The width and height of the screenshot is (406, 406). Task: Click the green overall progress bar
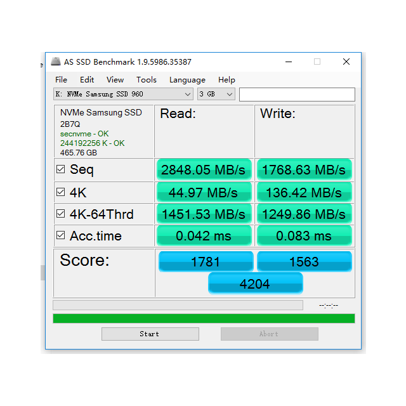(204, 318)
